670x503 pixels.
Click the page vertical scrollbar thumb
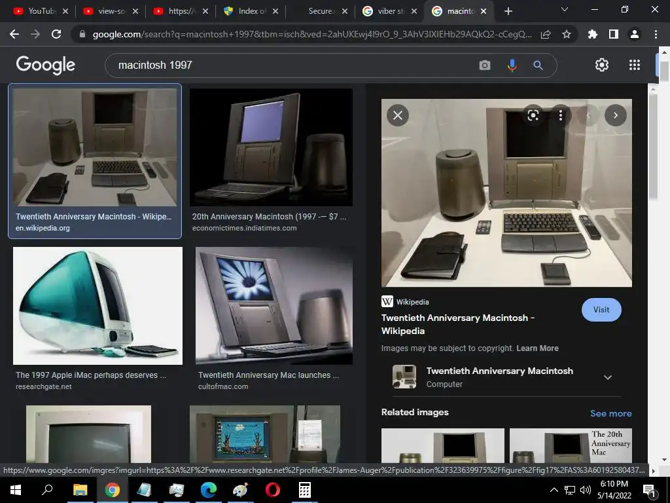664,71
